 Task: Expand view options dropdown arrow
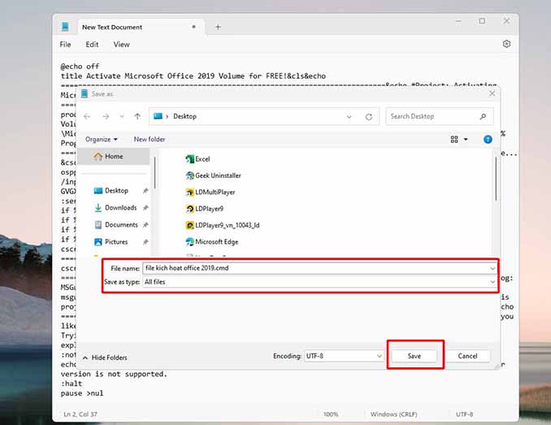pyautogui.click(x=466, y=140)
